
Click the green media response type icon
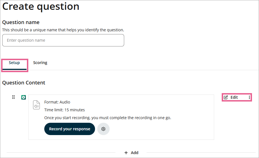pos(24,97)
